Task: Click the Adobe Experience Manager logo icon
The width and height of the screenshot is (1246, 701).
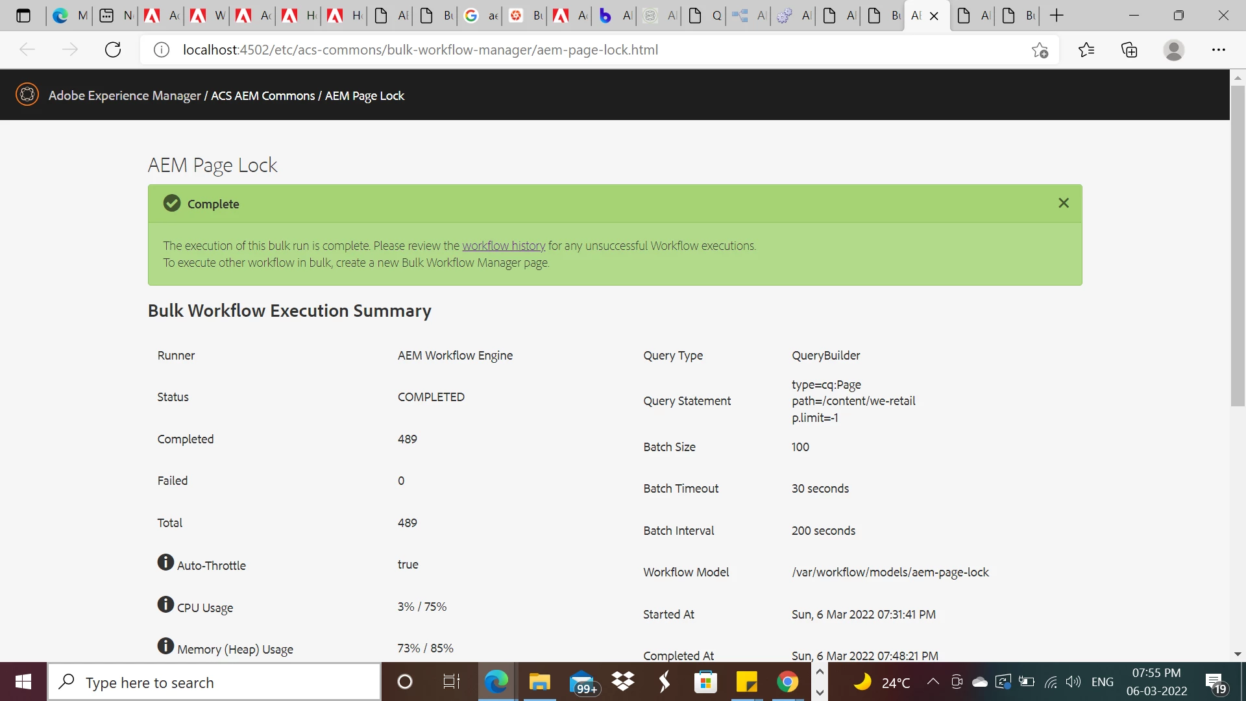Action: click(27, 95)
